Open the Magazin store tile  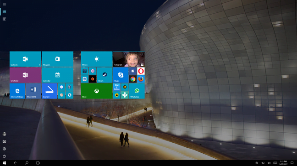pyautogui.click(x=57, y=59)
